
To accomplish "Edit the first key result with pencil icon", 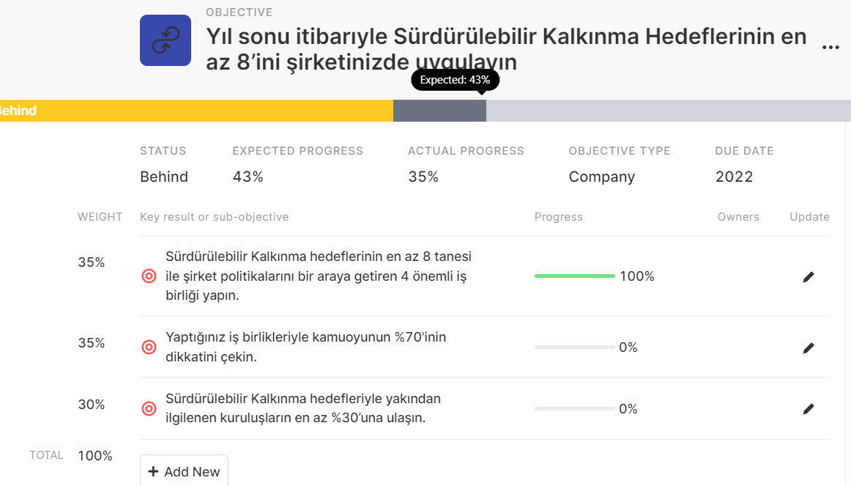I will point(808,277).
